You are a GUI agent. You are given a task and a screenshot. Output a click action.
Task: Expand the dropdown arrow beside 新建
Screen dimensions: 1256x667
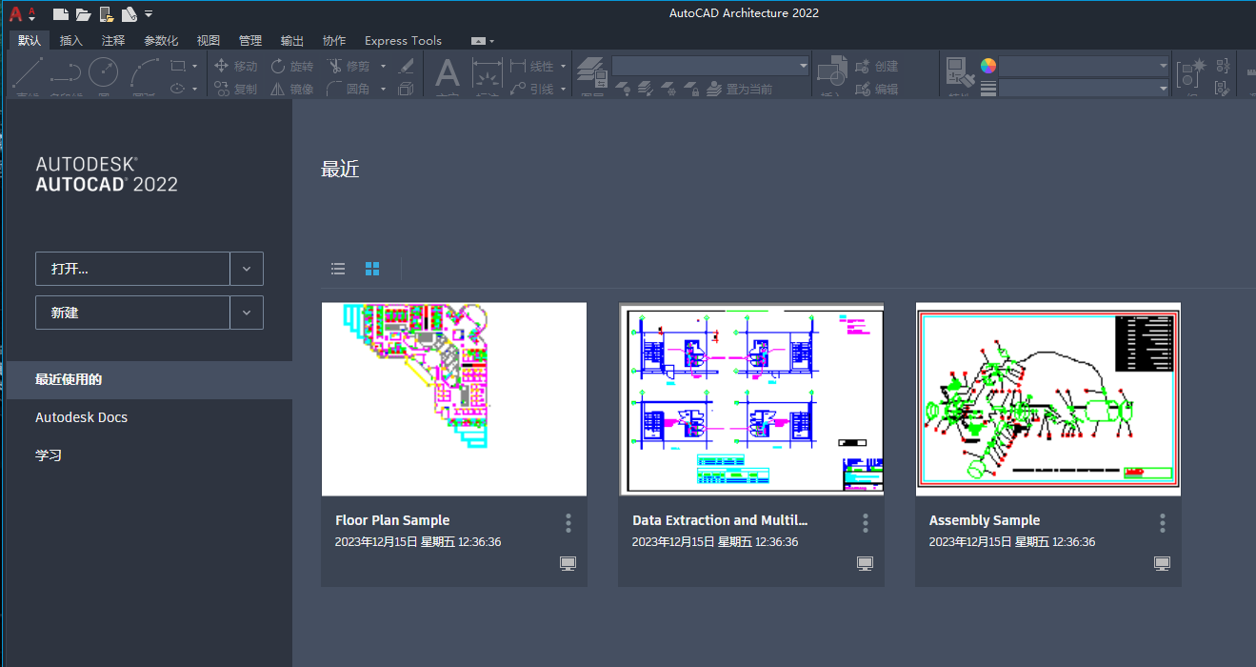(x=247, y=313)
